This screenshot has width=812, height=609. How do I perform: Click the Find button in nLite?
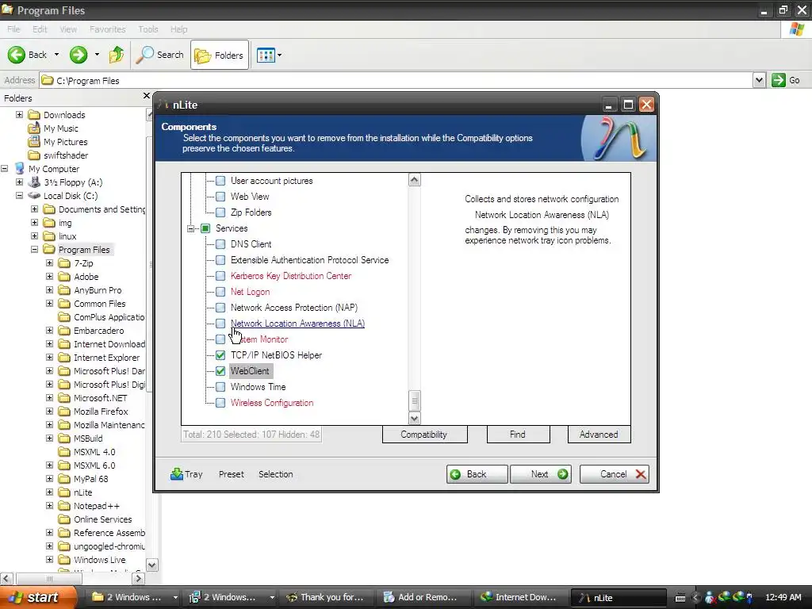518,434
